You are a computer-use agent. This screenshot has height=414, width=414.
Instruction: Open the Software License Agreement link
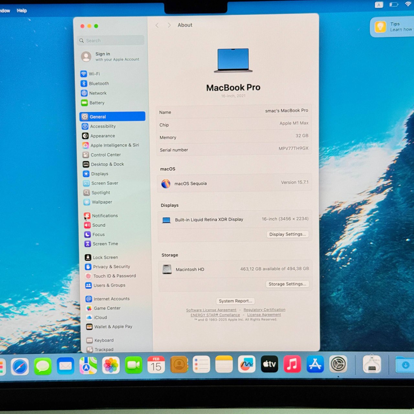click(x=211, y=310)
